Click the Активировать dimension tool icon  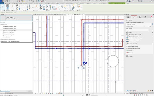pyautogui.click(x=35, y=6)
